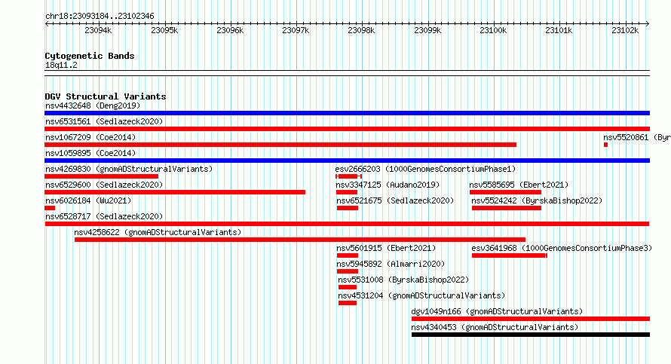Click the red bar under nsv4269830
671x364 pixels.
point(102,176)
